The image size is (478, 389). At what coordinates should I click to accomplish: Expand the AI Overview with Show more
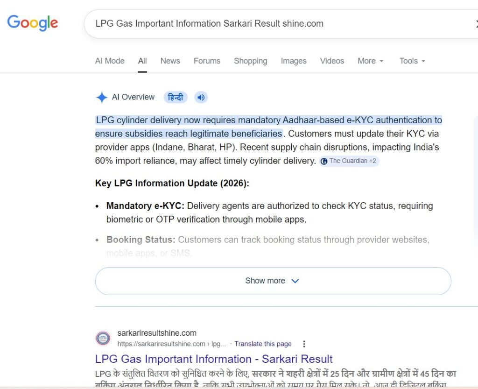[x=273, y=281]
